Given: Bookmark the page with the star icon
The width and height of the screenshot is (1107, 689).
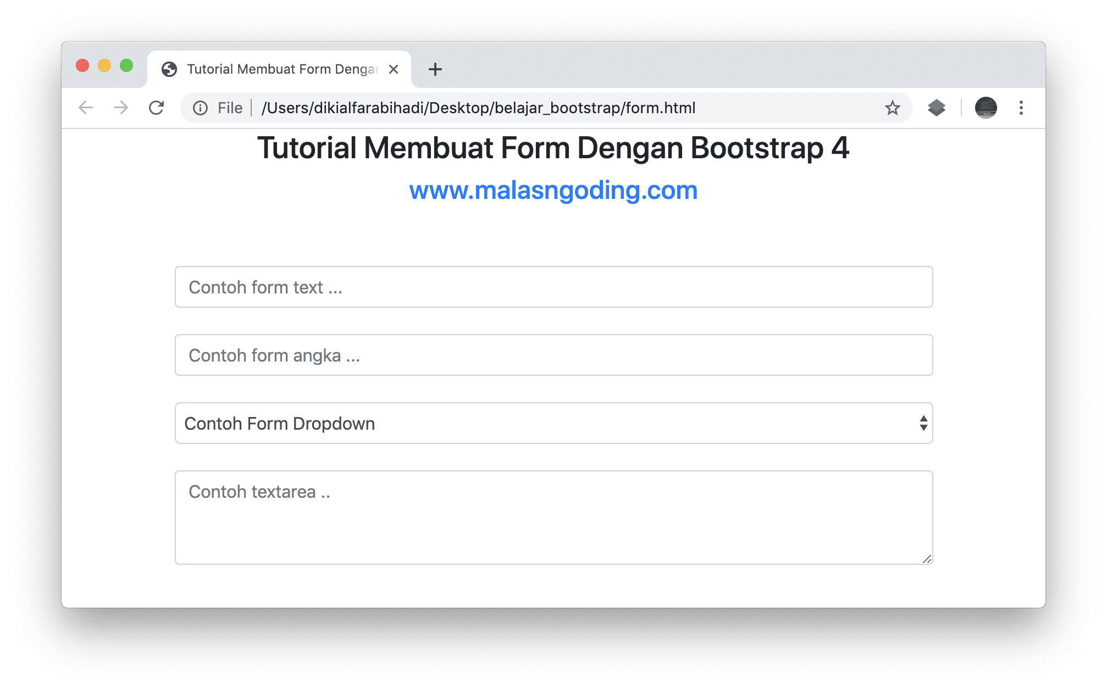Looking at the screenshot, I should [x=893, y=108].
